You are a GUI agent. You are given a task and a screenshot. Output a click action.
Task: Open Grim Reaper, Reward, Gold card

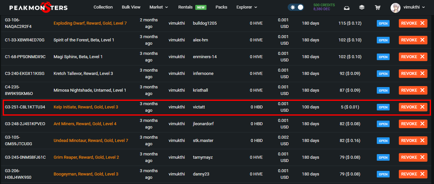(86, 158)
